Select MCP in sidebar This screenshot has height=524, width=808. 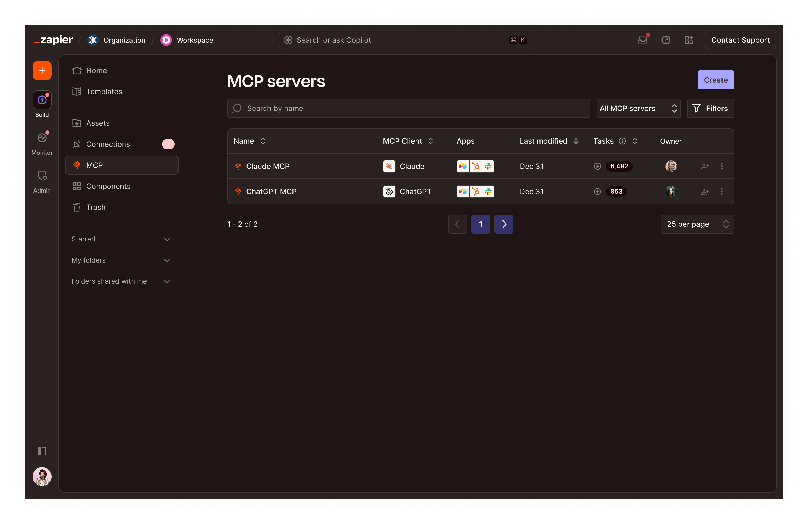point(122,165)
